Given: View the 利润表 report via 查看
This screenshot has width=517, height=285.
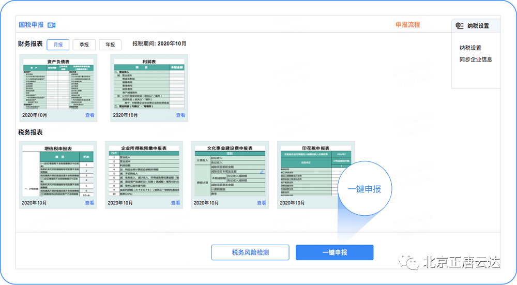Looking at the screenshot, I should tap(180, 115).
